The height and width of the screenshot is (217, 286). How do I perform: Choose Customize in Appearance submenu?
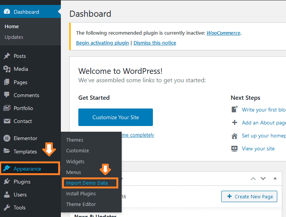pyautogui.click(x=78, y=151)
